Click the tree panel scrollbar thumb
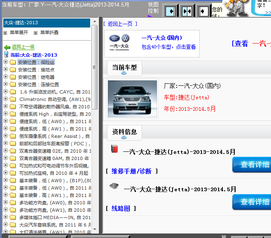 (x=95, y=67)
